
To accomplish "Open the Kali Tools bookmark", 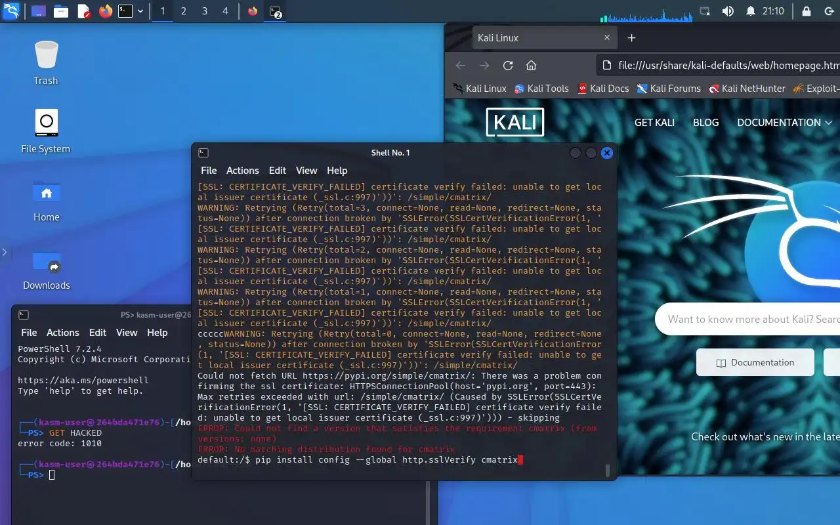I will (x=541, y=89).
